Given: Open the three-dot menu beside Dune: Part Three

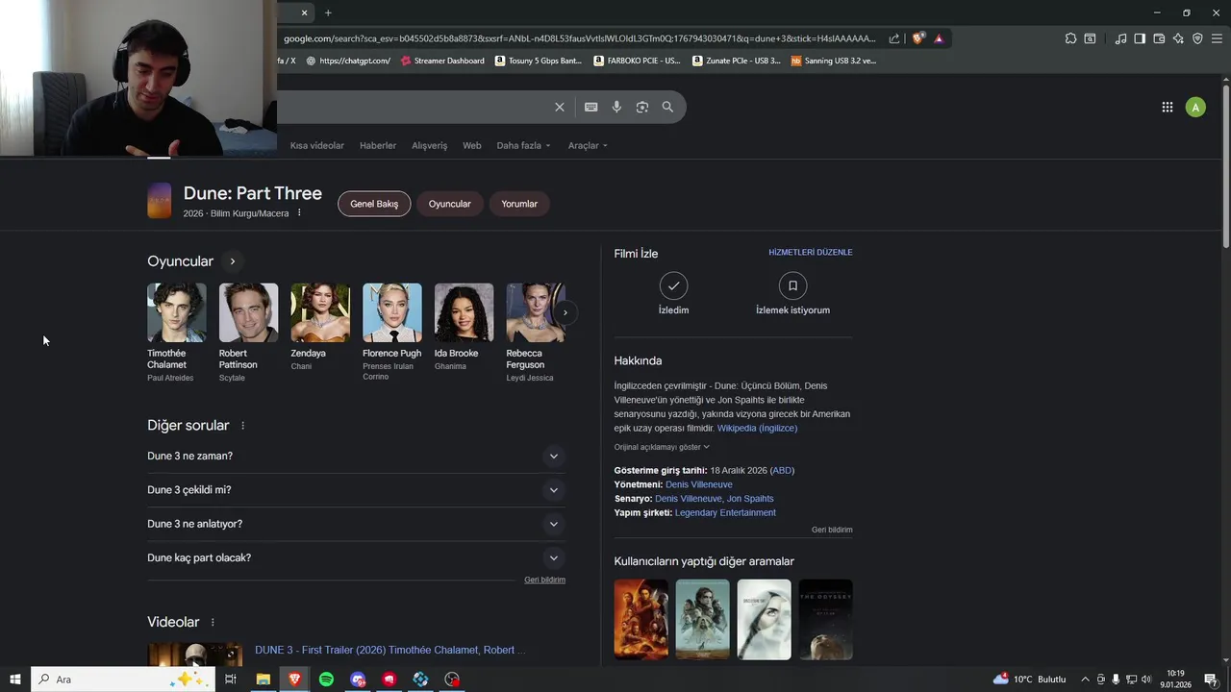Looking at the screenshot, I should coord(299,212).
